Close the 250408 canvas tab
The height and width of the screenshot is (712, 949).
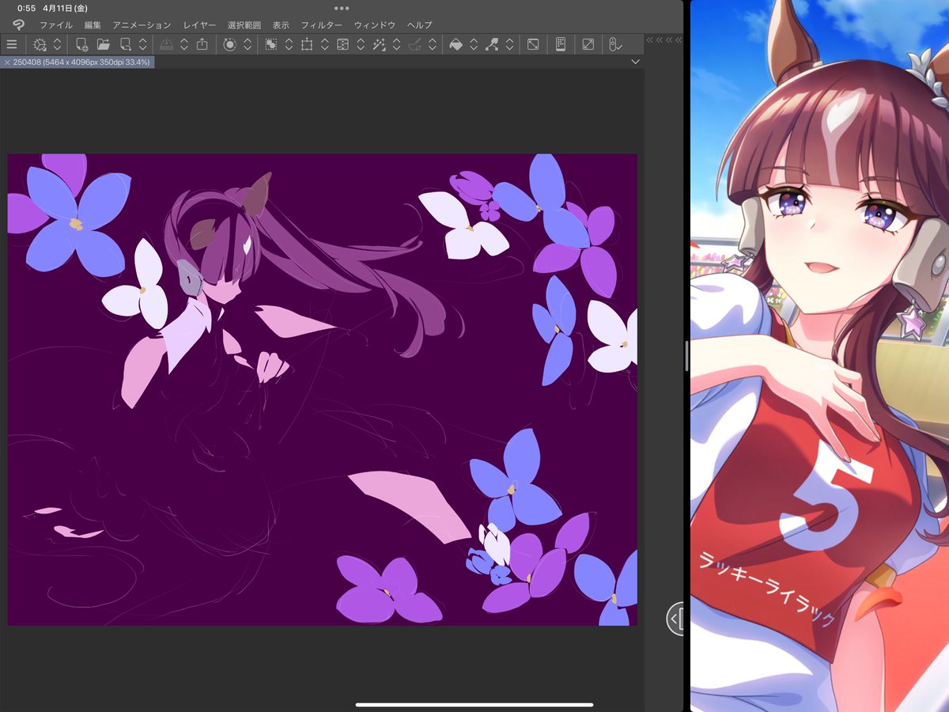pos(7,62)
